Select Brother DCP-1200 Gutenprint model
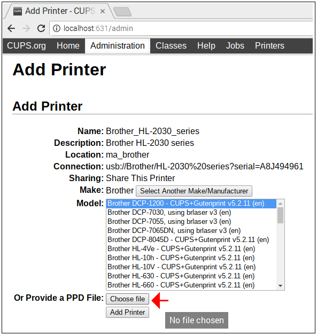 [191, 204]
